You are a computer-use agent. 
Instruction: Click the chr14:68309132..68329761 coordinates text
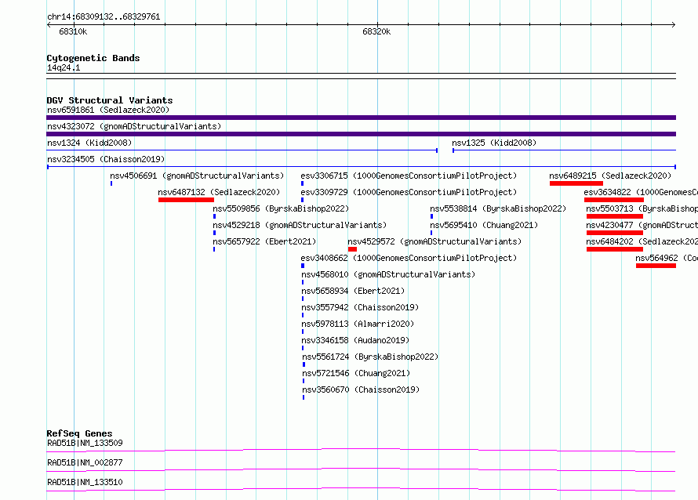104,16
